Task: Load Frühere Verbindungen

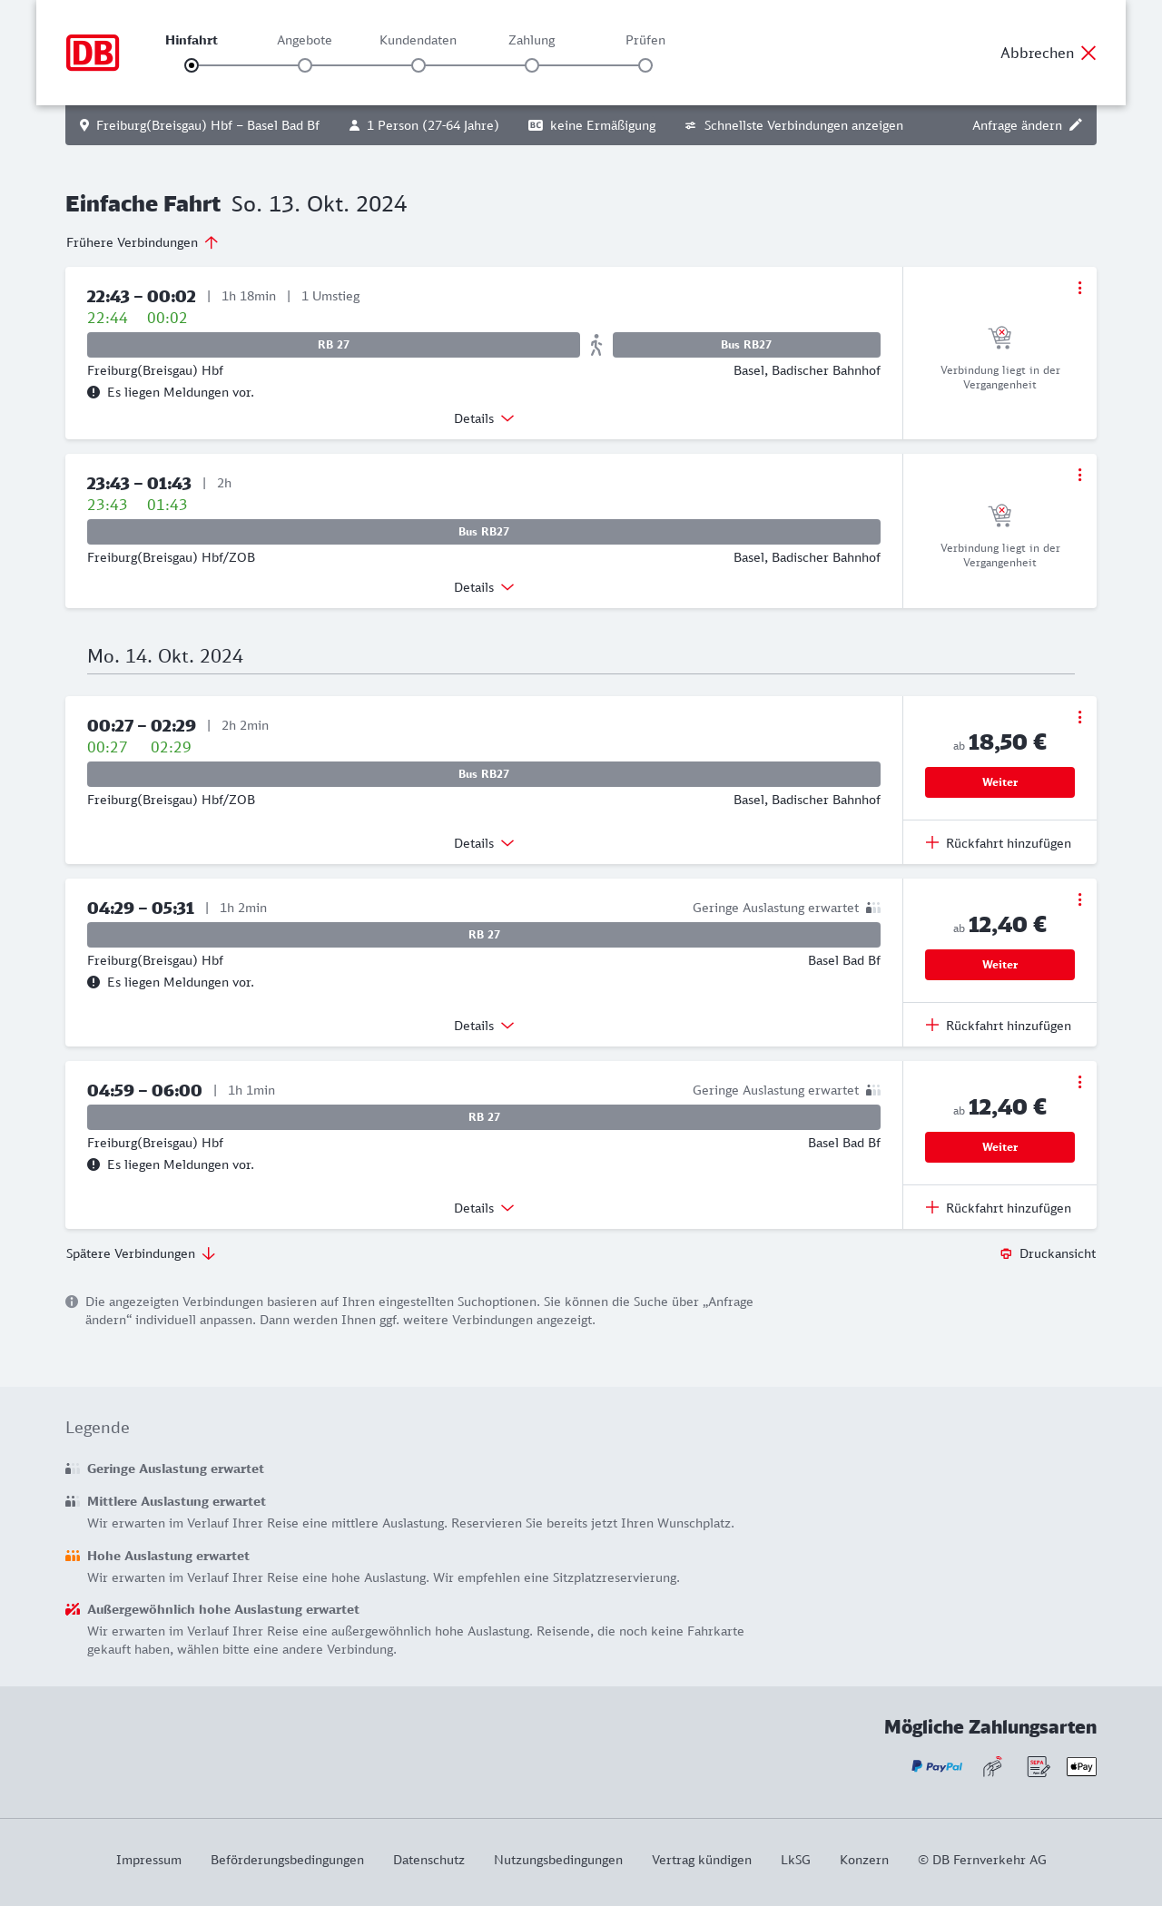Action: (x=142, y=242)
